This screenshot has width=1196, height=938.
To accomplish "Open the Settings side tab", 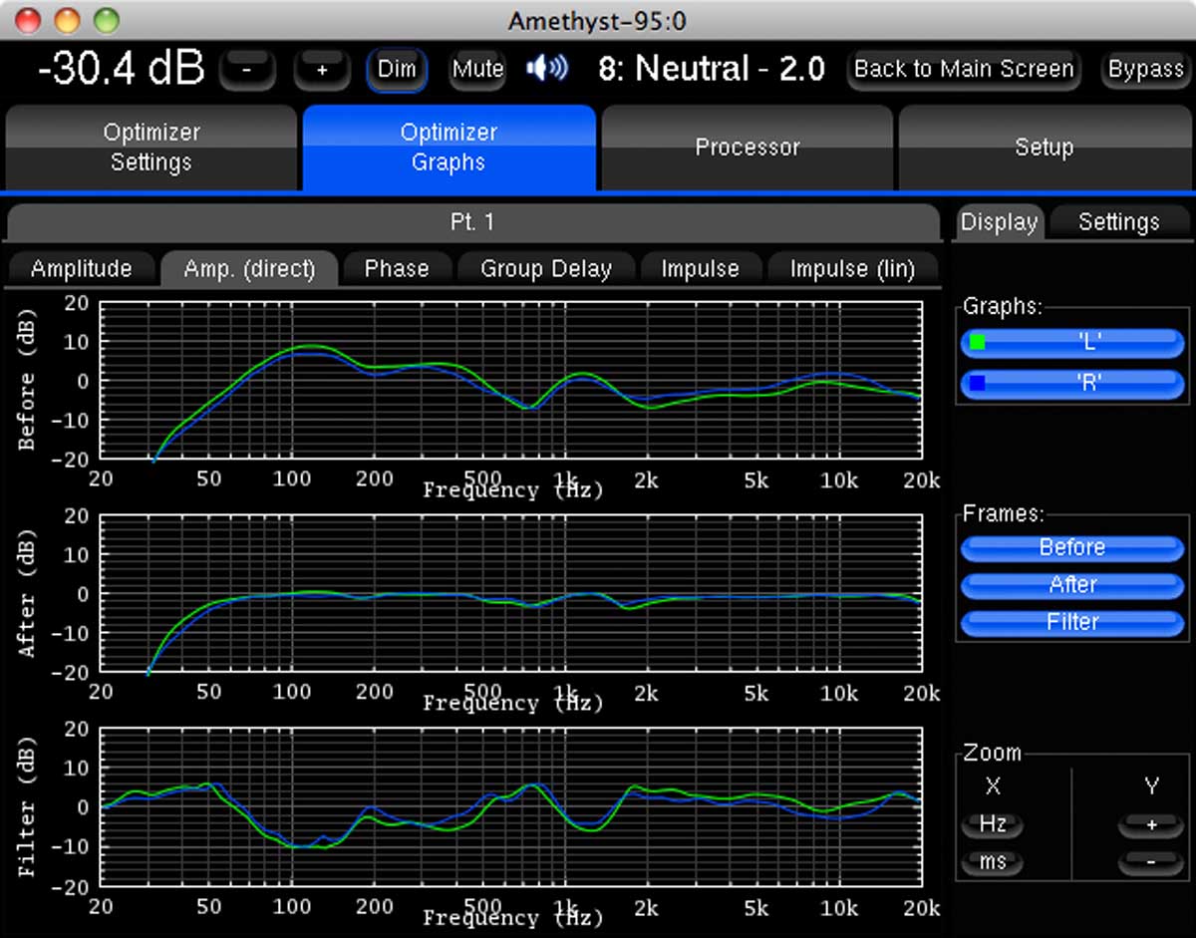I will point(1118,222).
